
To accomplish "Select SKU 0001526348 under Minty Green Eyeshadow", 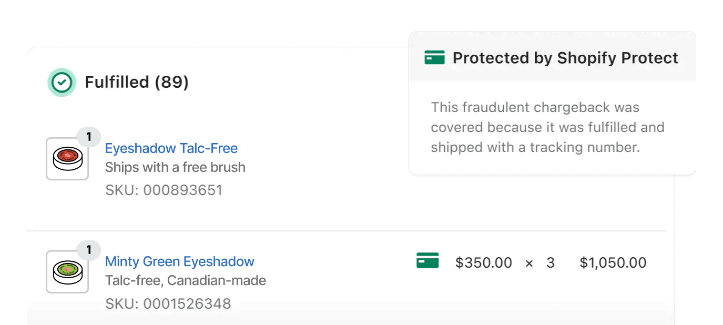I will pyautogui.click(x=168, y=303).
